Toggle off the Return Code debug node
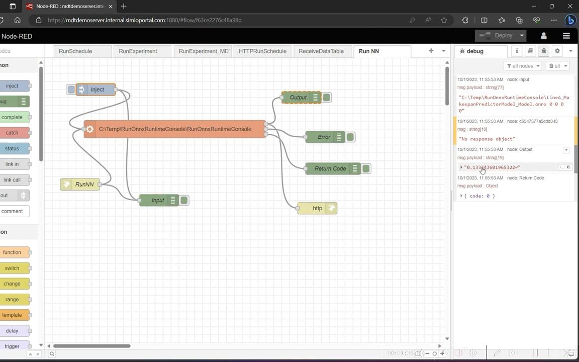Screen dimensions: 579x362 366,168
